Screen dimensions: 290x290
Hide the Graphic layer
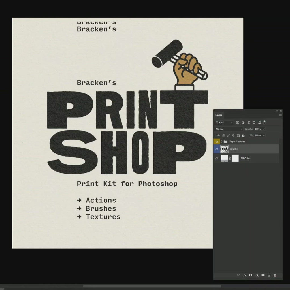click(217, 149)
